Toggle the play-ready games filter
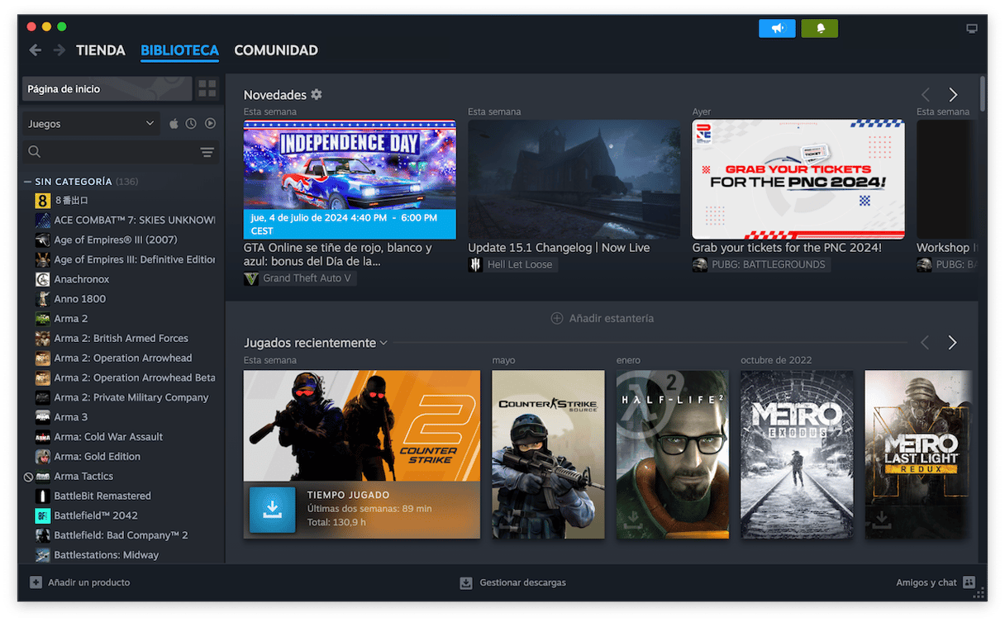This screenshot has height=622, width=1005. coord(210,124)
